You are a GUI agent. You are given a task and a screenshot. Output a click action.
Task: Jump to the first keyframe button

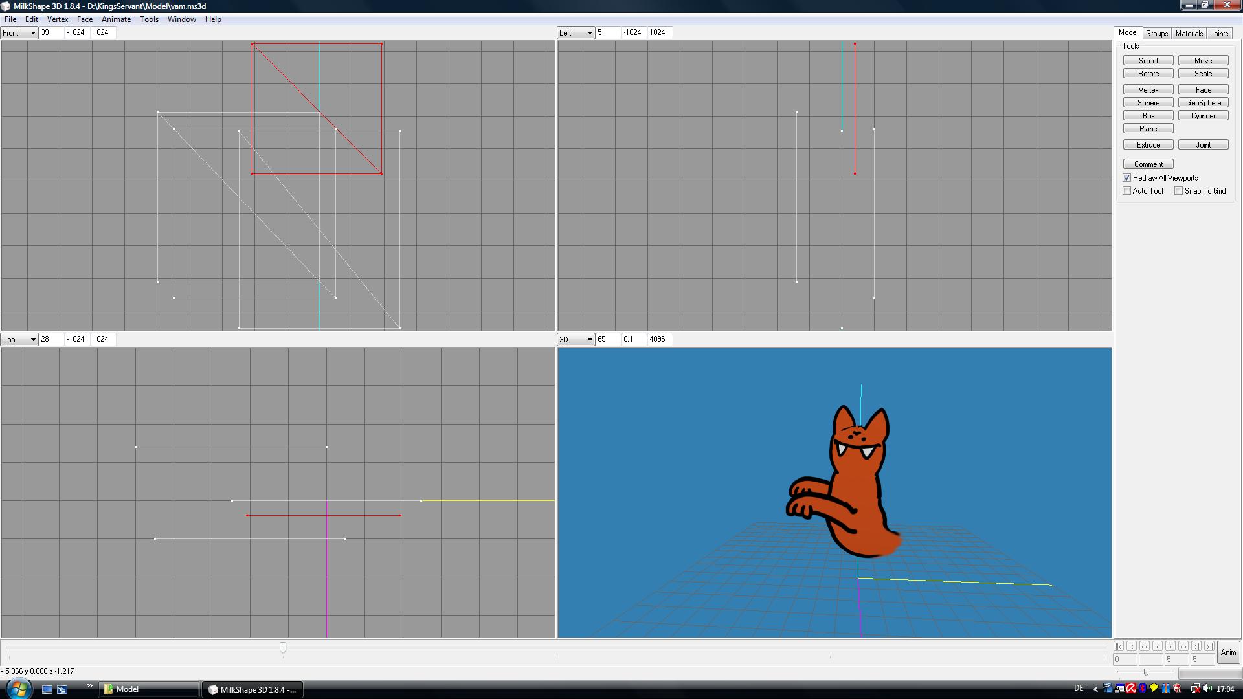[1119, 647]
